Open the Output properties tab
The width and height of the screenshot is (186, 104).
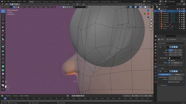[155, 47]
